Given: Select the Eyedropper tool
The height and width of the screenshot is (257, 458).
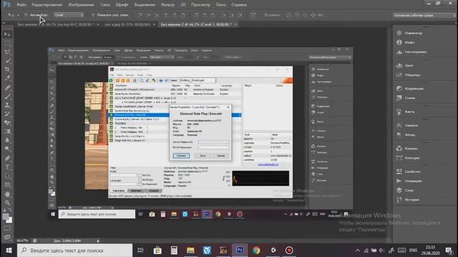Looking at the screenshot, I should [x=7, y=79].
